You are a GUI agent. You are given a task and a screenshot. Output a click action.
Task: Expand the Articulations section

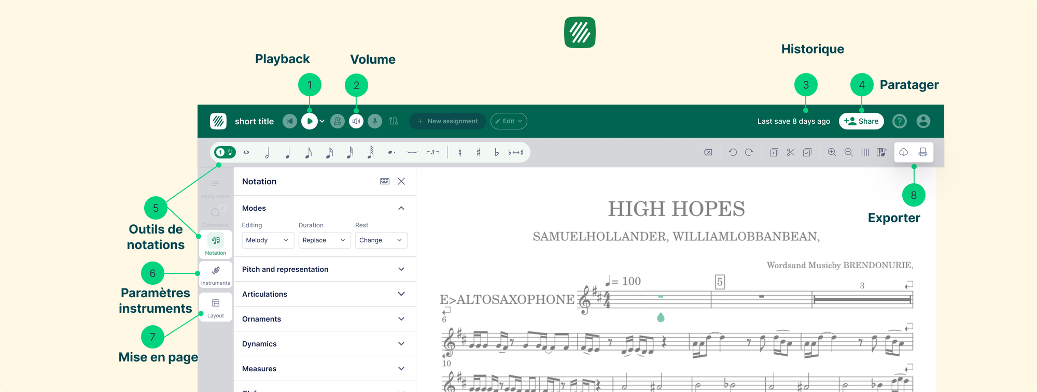[325, 294]
